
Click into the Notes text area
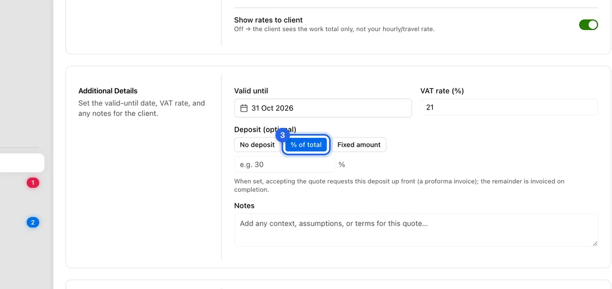click(416, 230)
